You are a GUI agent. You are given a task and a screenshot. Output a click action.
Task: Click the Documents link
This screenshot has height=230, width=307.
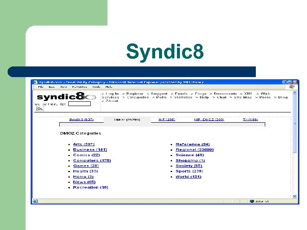pyautogui.click(x=225, y=94)
